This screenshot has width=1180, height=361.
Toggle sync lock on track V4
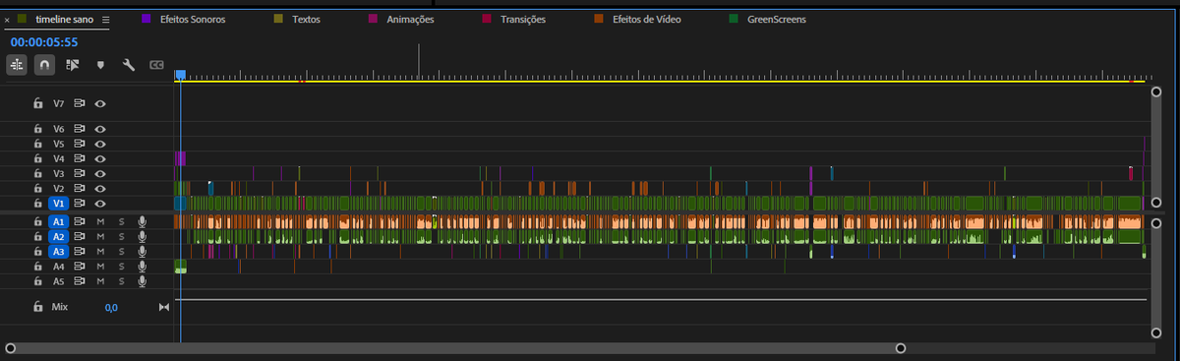pyautogui.click(x=81, y=158)
